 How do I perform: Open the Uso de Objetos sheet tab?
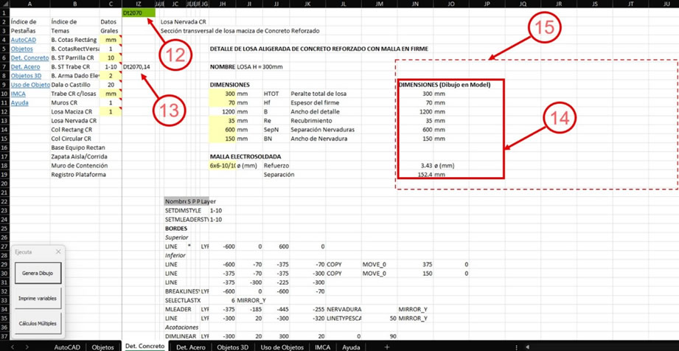(x=282, y=347)
